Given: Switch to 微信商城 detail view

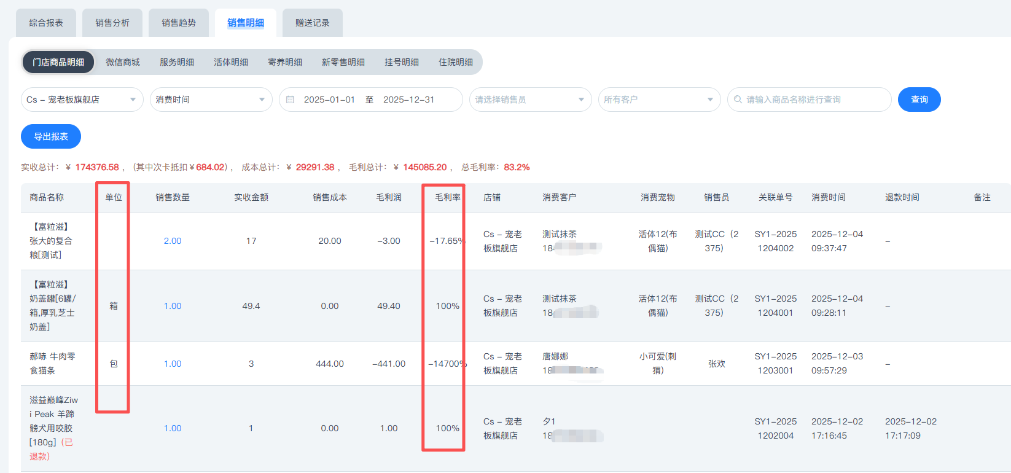Looking at the screenshot, I should [123, 62].
